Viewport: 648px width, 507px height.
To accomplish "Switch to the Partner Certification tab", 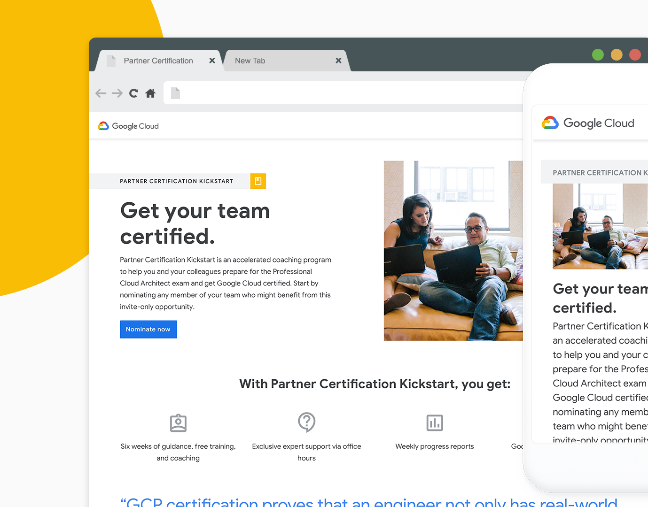I will [158, 61].
